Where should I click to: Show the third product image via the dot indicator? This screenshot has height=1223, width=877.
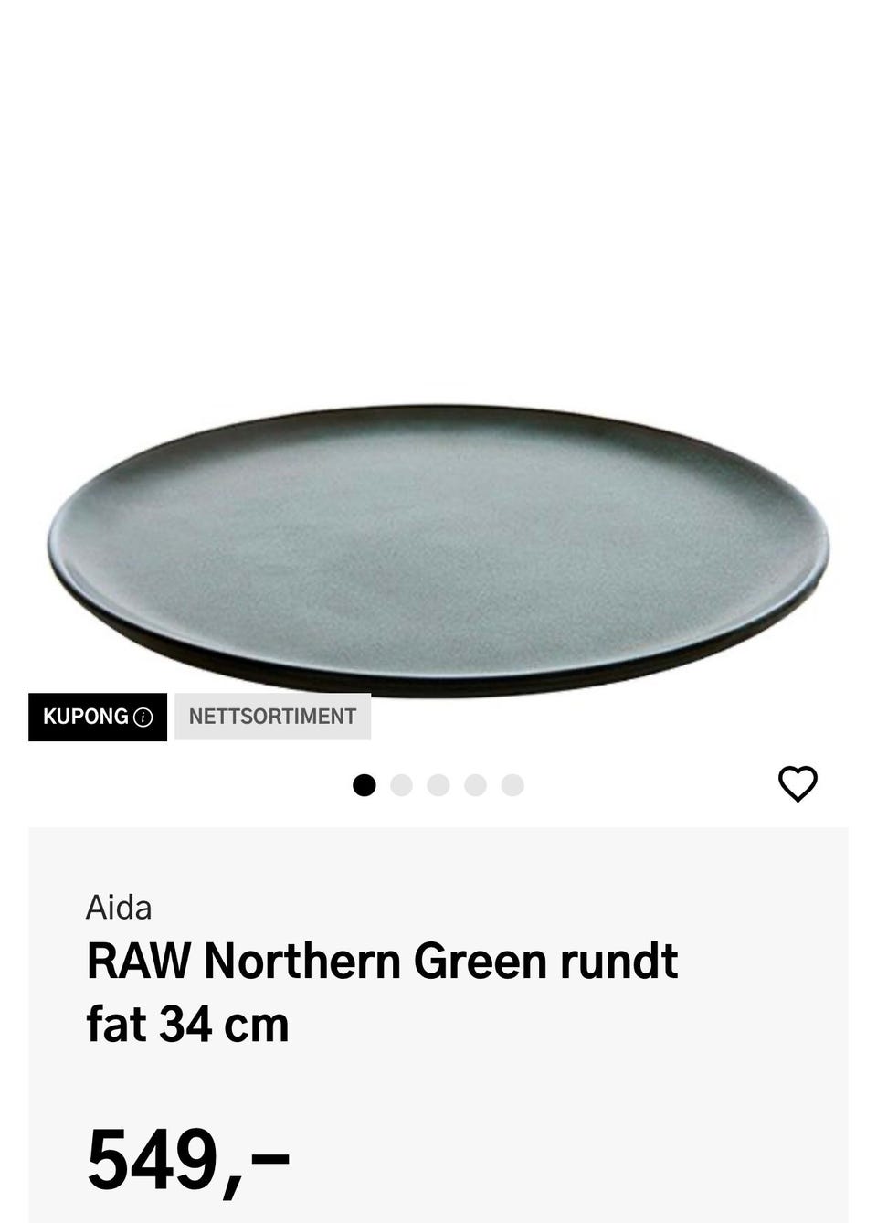point(438,785)
